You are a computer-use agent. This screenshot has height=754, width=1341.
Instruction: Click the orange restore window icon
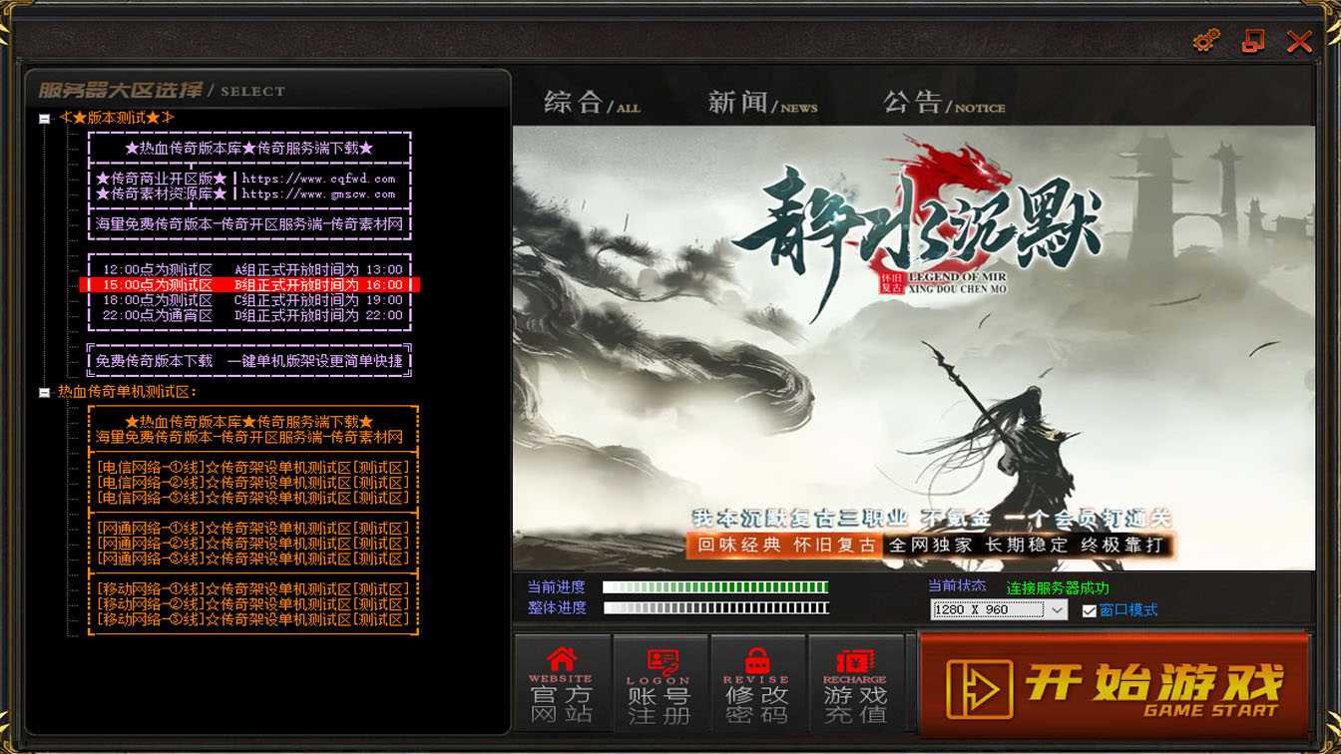tap(1253, 41)
